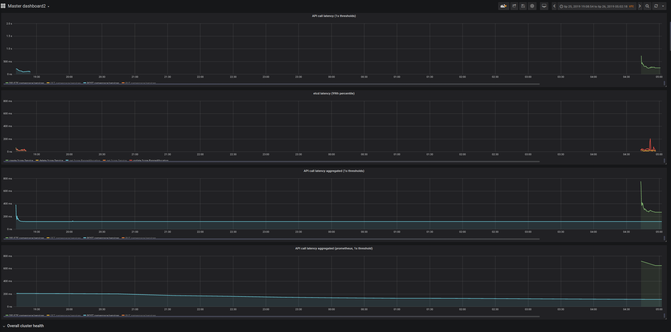Click the Add panel icon

503,6
